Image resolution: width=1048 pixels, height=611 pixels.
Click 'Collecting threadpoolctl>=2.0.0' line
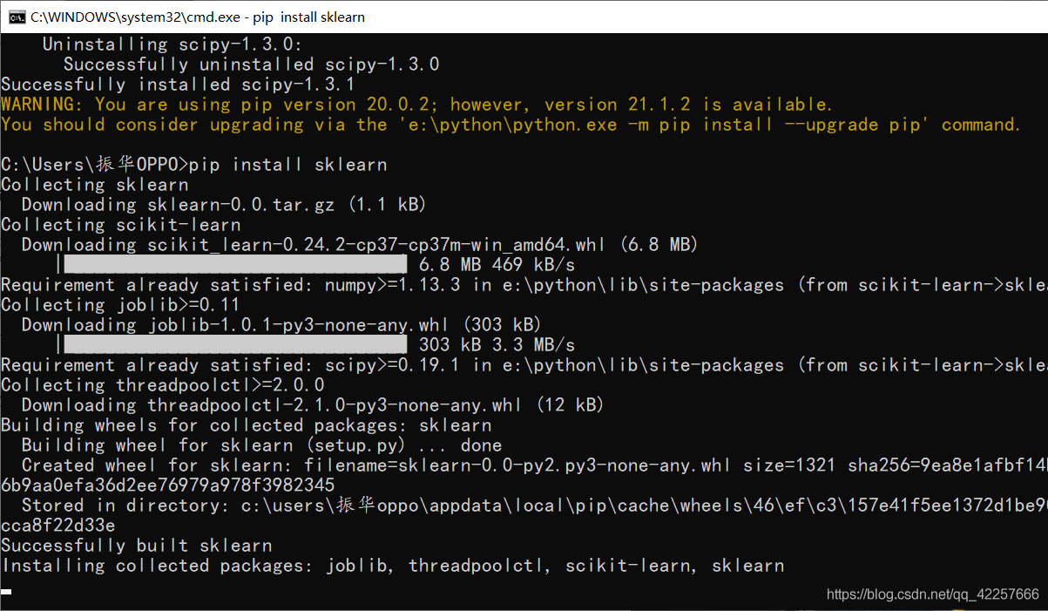point(162,385)
